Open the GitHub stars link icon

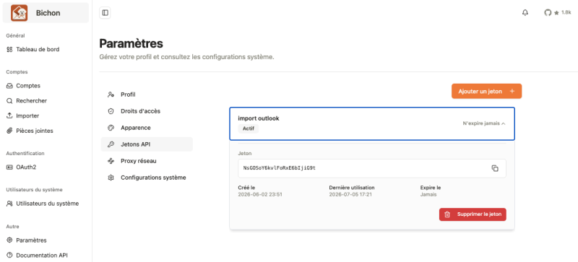548,13
